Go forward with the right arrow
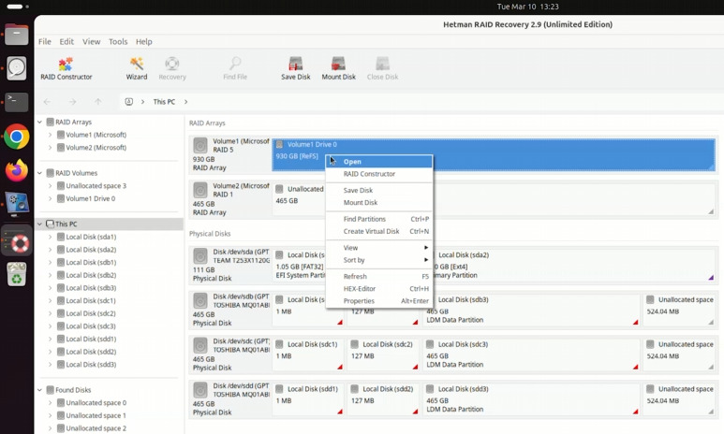The width and height of the screenshot is (724, 434). click(72, 101)
